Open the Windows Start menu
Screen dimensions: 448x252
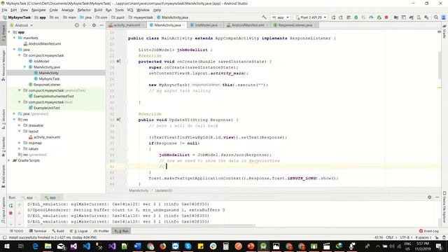tap(6, 246)
